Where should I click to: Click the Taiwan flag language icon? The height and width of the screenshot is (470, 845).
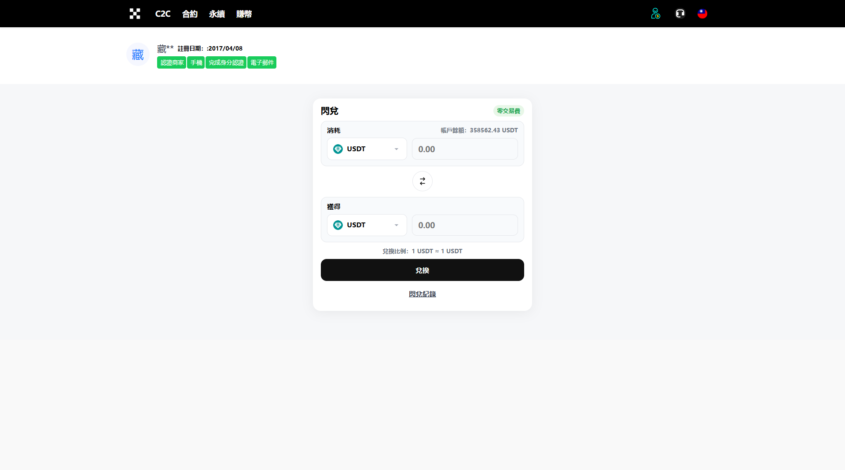point(702,14)
